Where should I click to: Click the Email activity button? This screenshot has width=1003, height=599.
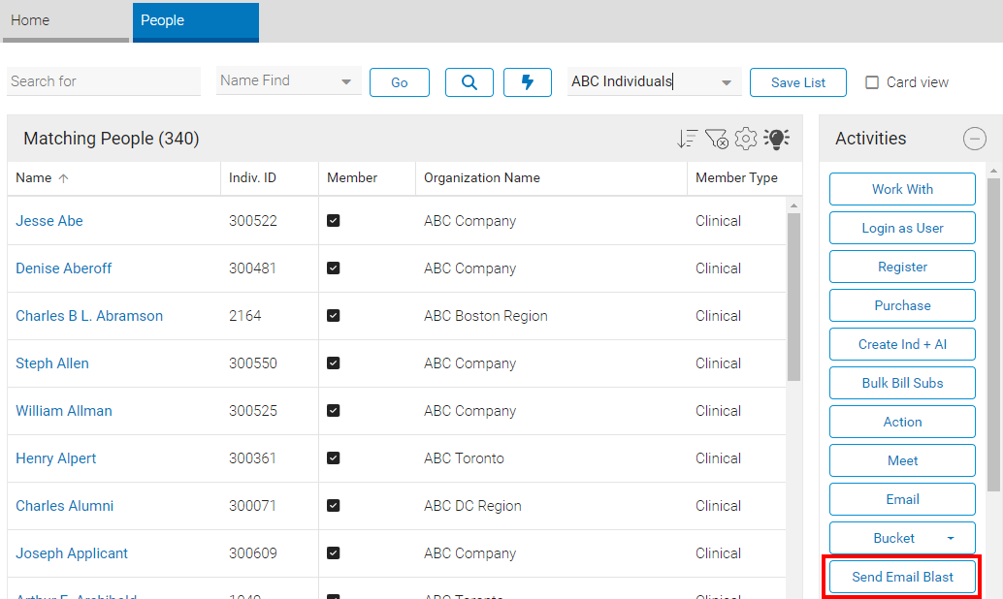902,499
